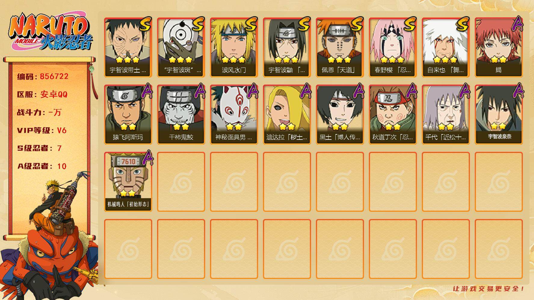
Task: Open the 自来也 white-haired ninja card
Action: tap(446, 47)
